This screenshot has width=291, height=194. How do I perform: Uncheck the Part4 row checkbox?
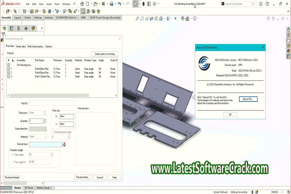8,73
